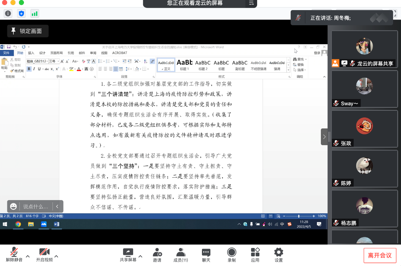The width and height of the screenshot is (401, 266).
Task: Collapse the participant video side panel
Action: [x=324, y=137]
